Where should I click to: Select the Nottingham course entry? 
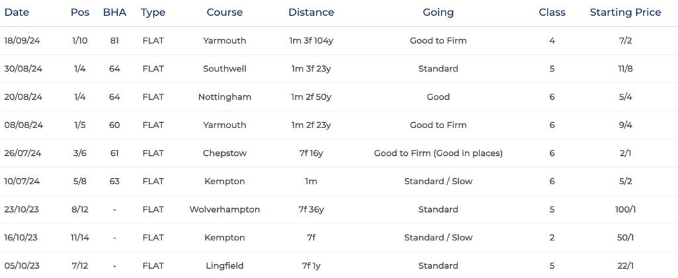[224, 97]
